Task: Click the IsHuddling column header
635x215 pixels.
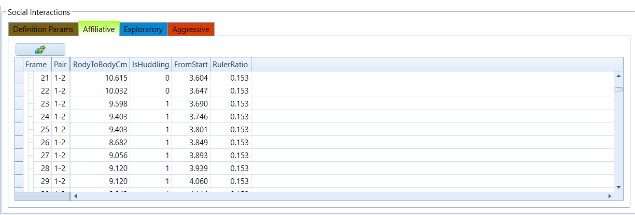Action: [150, 65]
